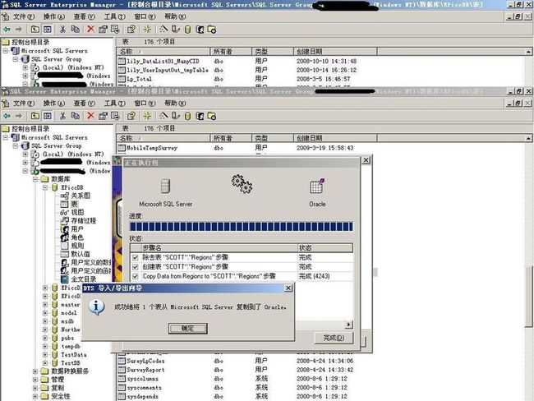This screenshot has height=401, width=534.
Task: Close the DTS 导入/导出向导 message box
Action: (x=288, y=288)
